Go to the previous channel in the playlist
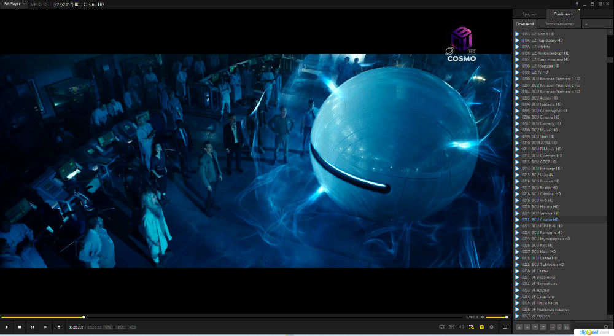This screenshot has height=336, width=614. click(x=33, y=327)
